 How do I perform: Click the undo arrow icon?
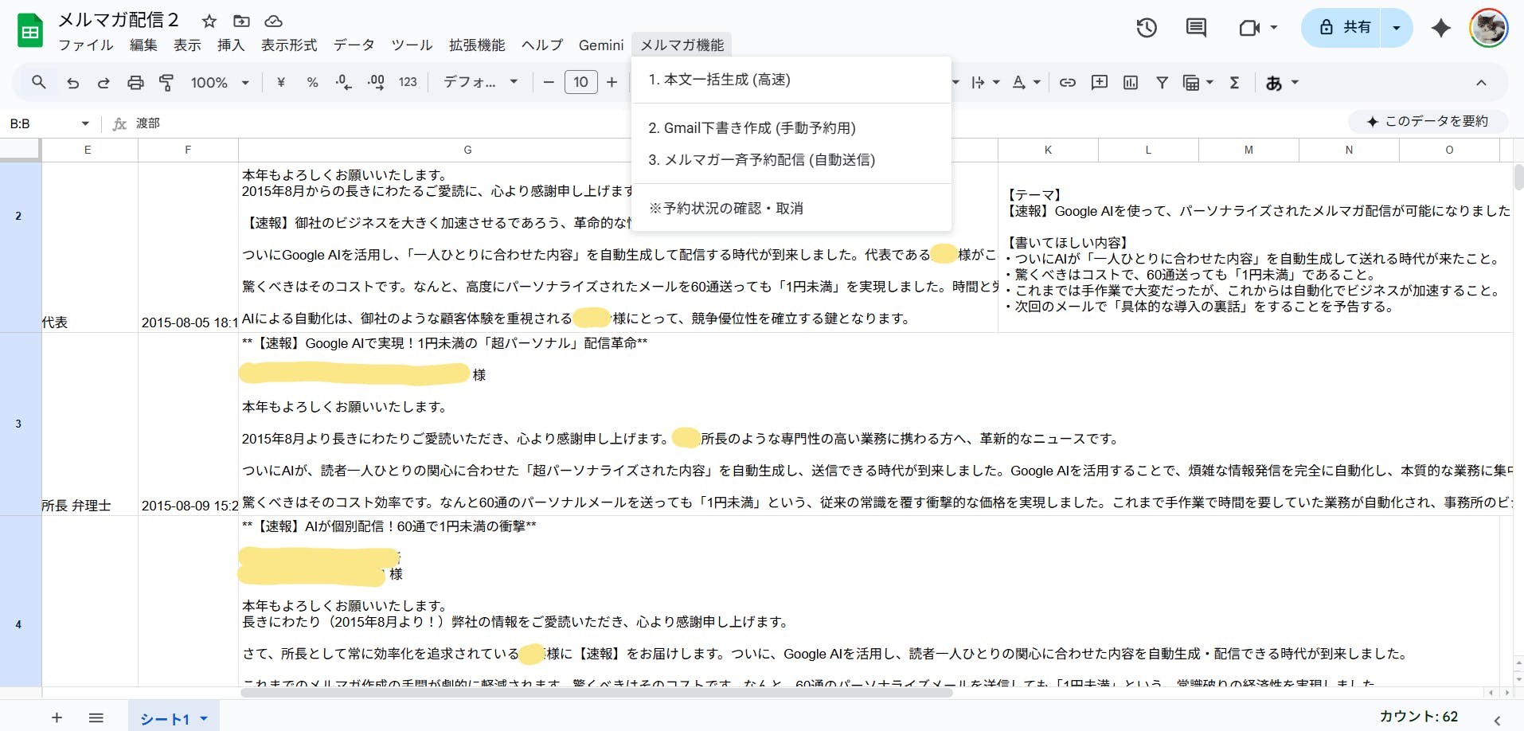pos(72,83)
